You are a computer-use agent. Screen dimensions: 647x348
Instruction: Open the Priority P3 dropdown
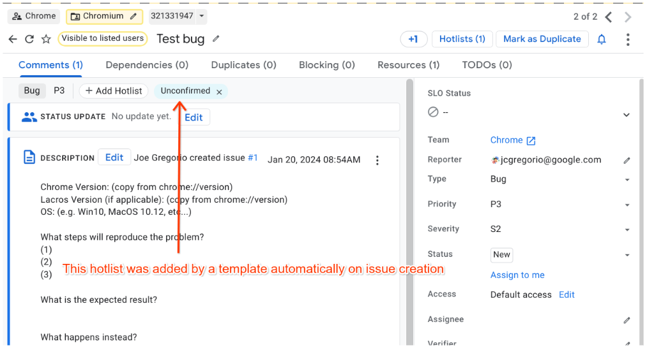[627, 205]
